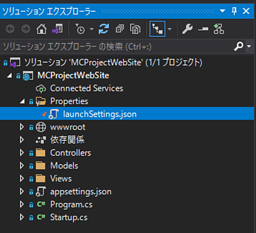The image size is (256, 233).
Task: Expand the wwwroot folder
Action: coord(21,127)
